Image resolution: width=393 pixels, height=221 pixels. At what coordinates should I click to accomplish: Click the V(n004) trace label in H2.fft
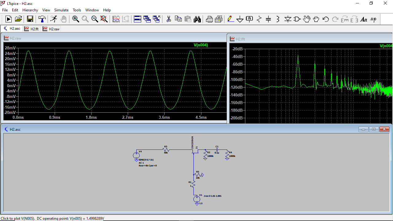coord(386,46)
